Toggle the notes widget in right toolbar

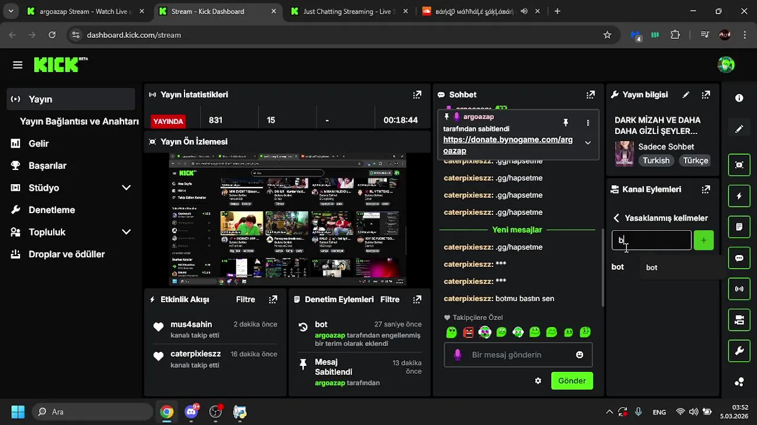739,227
